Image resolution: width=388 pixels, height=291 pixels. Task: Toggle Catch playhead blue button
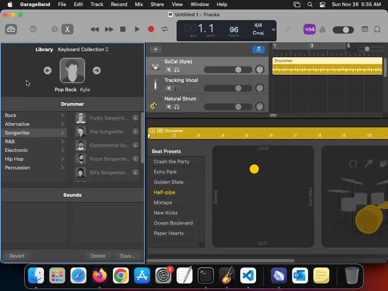click(258, 50)
